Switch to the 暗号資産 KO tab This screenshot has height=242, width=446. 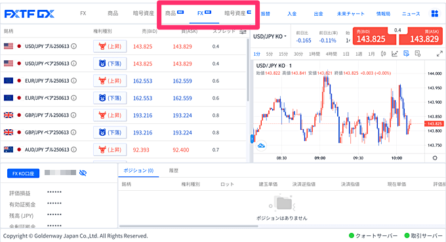[237, 13]
